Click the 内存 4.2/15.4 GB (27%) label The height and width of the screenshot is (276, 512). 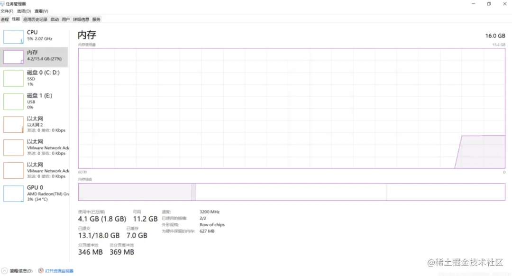coord(44,55)
